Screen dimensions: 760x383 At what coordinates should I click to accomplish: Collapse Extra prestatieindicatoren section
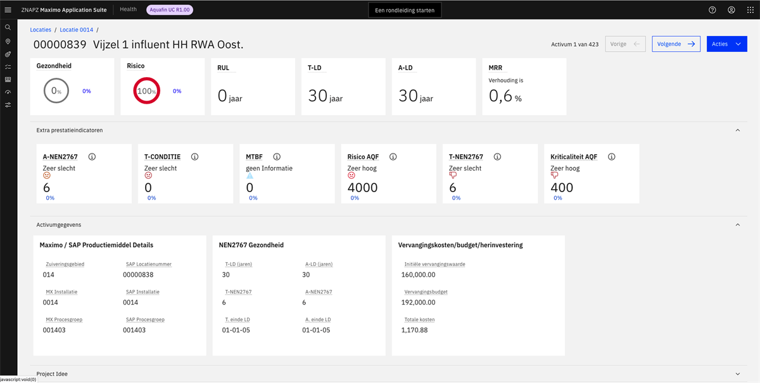(x=737, y=130)
